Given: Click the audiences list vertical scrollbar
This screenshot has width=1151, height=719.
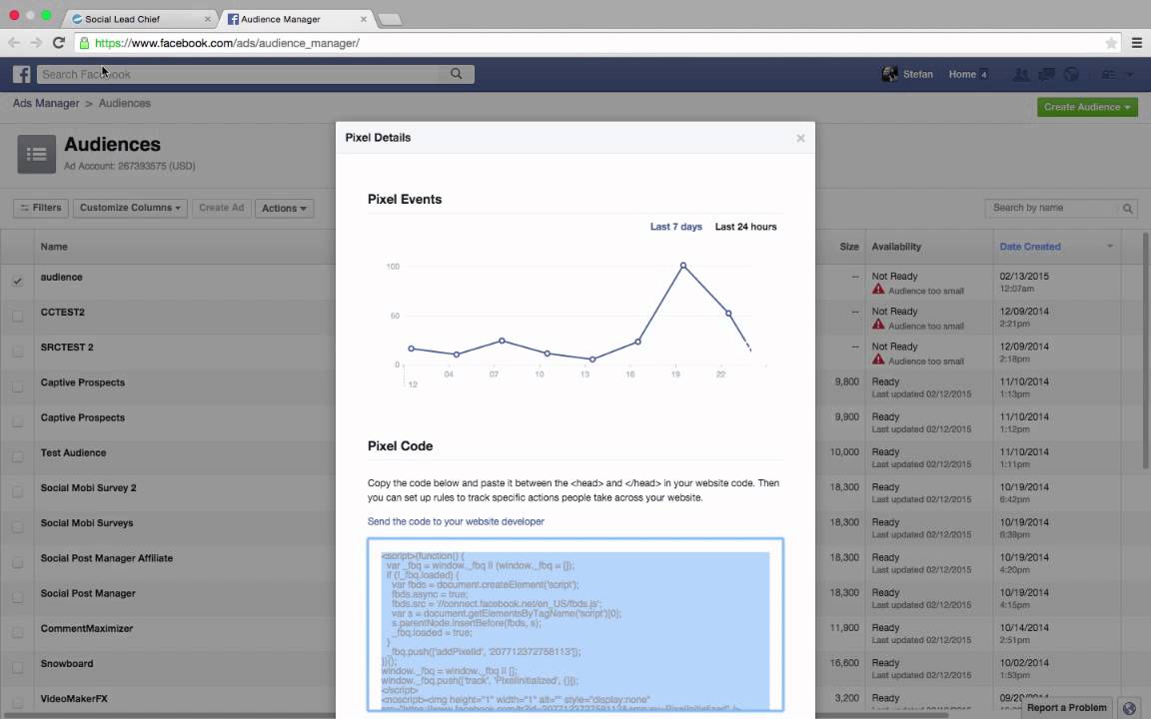Looking at the screenshot, I should (x=1146, y=351).
